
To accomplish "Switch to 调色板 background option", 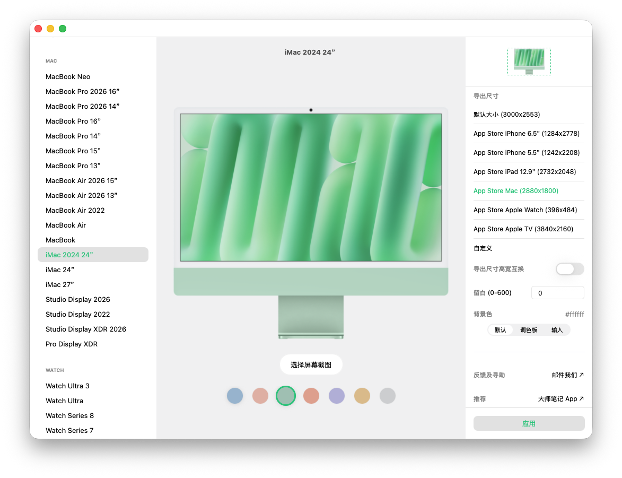I will (529, 330).
